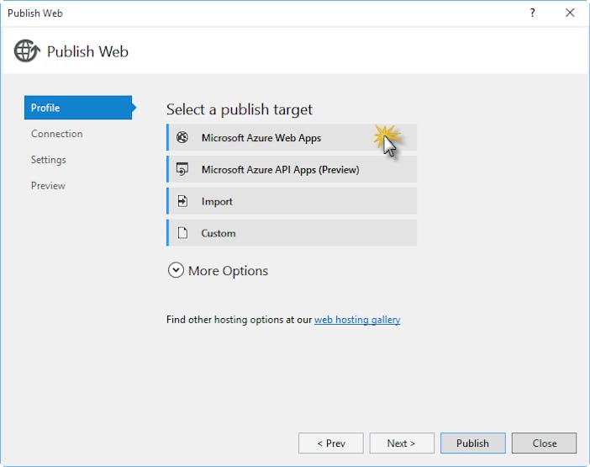This screenshot has width=590, height=467.
Task: Click the Azure Web Apps globe icon
Action: (x=182, y=137)
